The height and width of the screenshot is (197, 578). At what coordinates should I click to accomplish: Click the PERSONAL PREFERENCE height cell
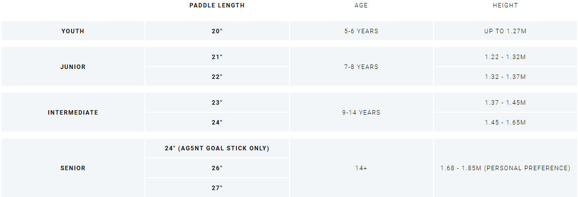tap(506, 168)
